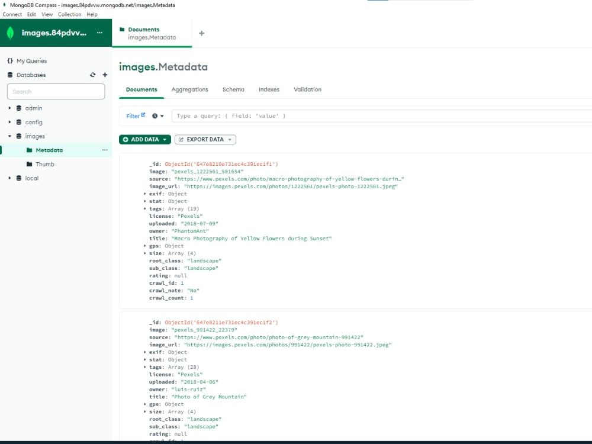592x444 pixels.
Task: Click the "luis-ruiz" owner value
Action: click(x=188, y=390)
